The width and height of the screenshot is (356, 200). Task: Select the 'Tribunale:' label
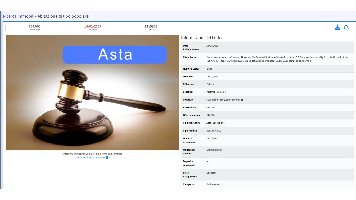click(x=189, y=84)
